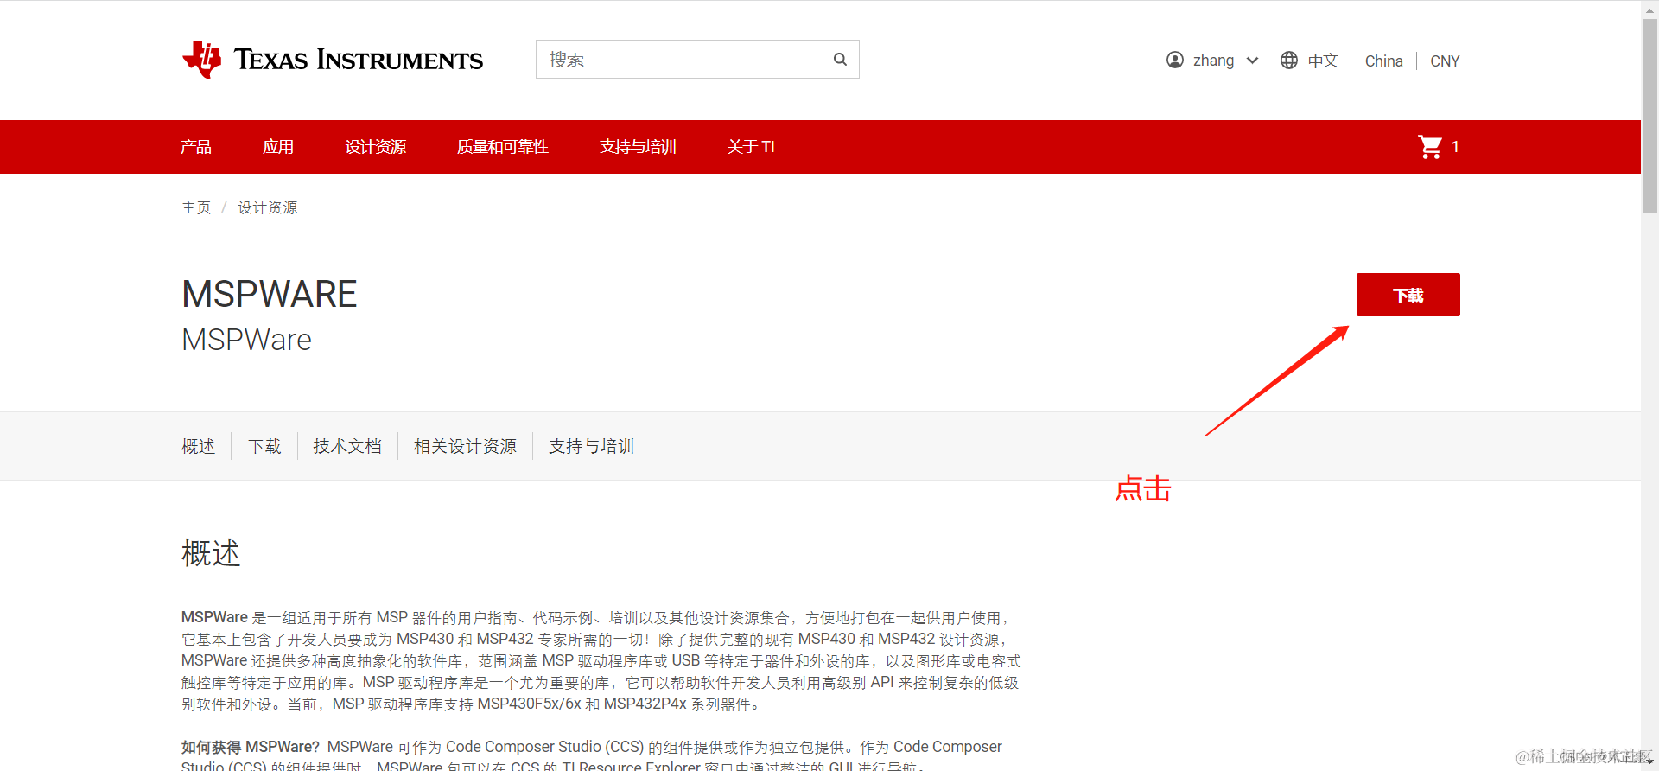Click the CNY currency link
Image resolution: width=1659 pixels, height=771 pixels.
point(1445,61)
